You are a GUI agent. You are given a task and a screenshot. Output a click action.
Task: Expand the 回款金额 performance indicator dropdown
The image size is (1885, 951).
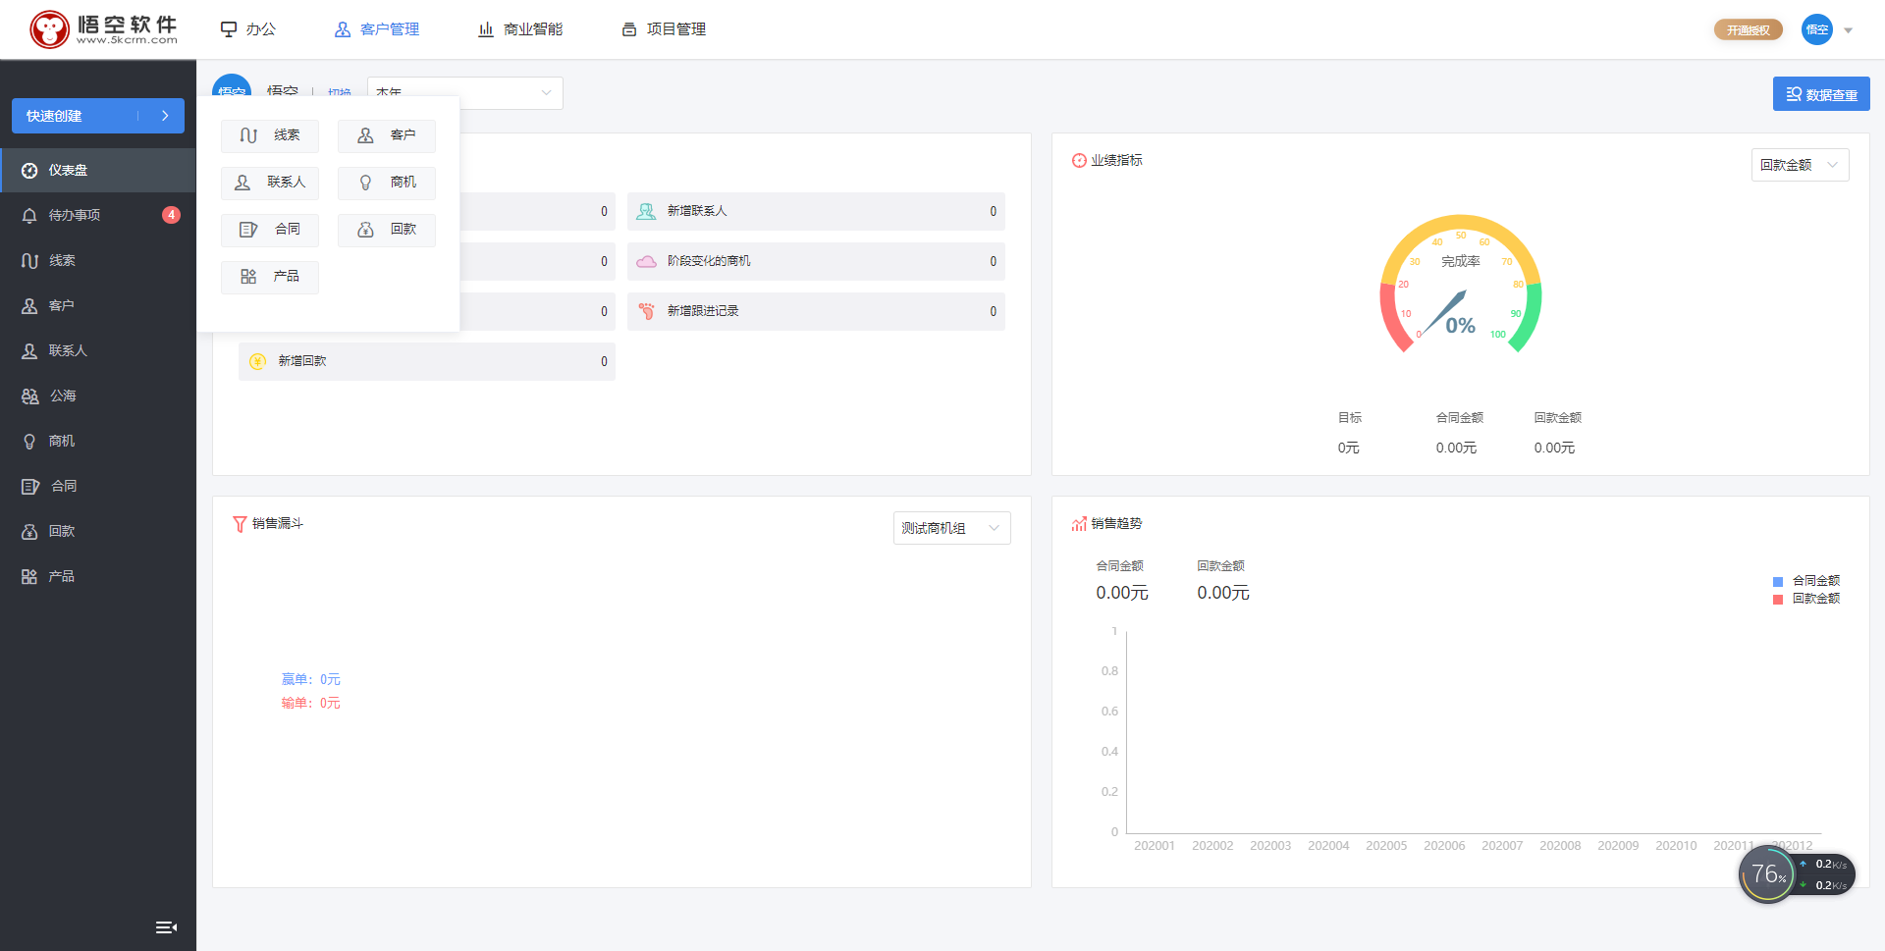click(x=1800, y=165)
